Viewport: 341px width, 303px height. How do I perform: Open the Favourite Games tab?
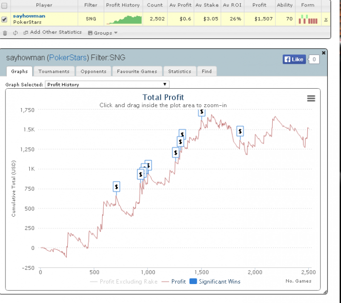[x=137, y=71]
